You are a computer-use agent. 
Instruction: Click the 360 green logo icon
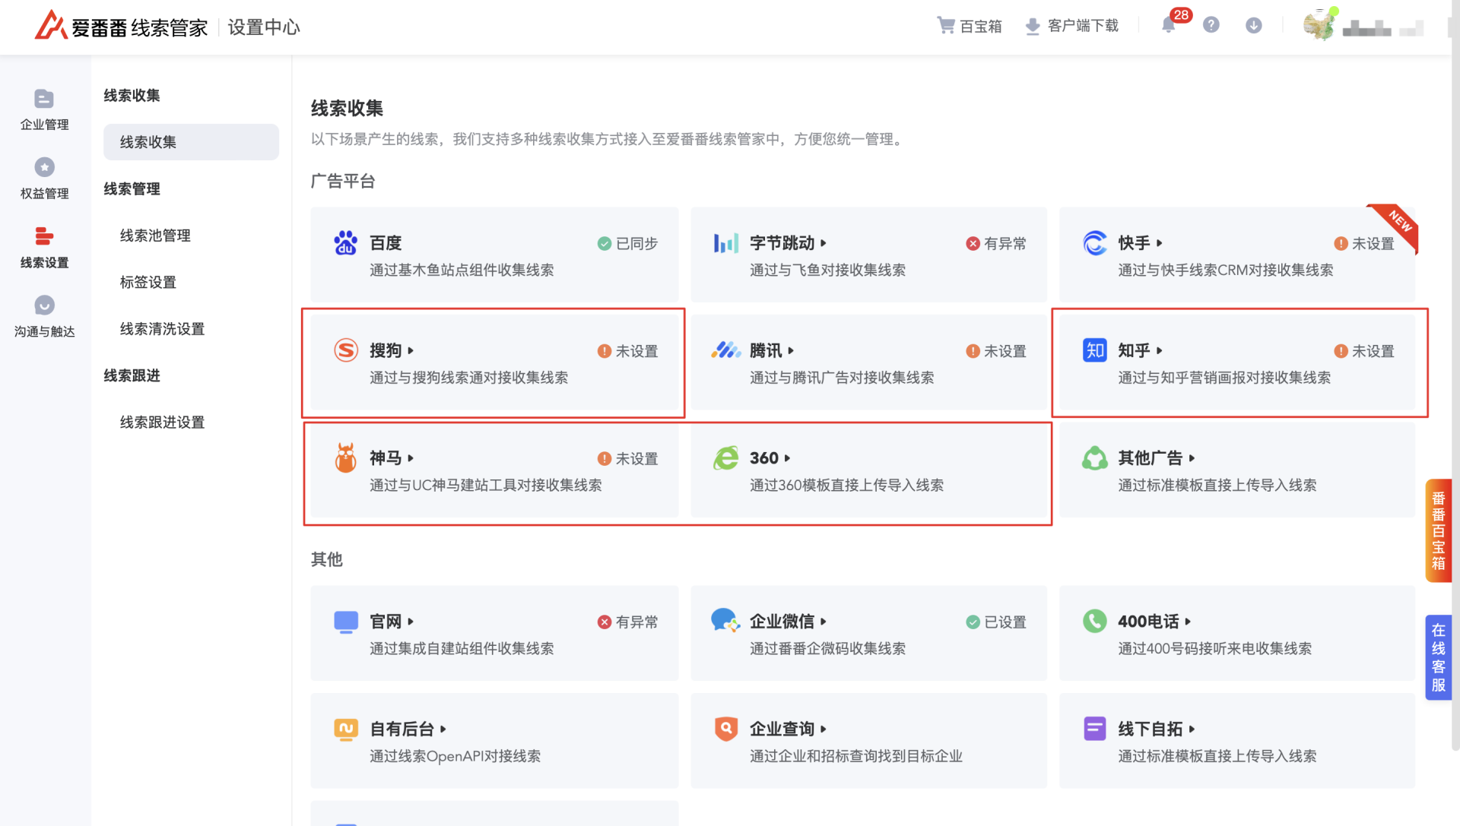pos(725,458)
